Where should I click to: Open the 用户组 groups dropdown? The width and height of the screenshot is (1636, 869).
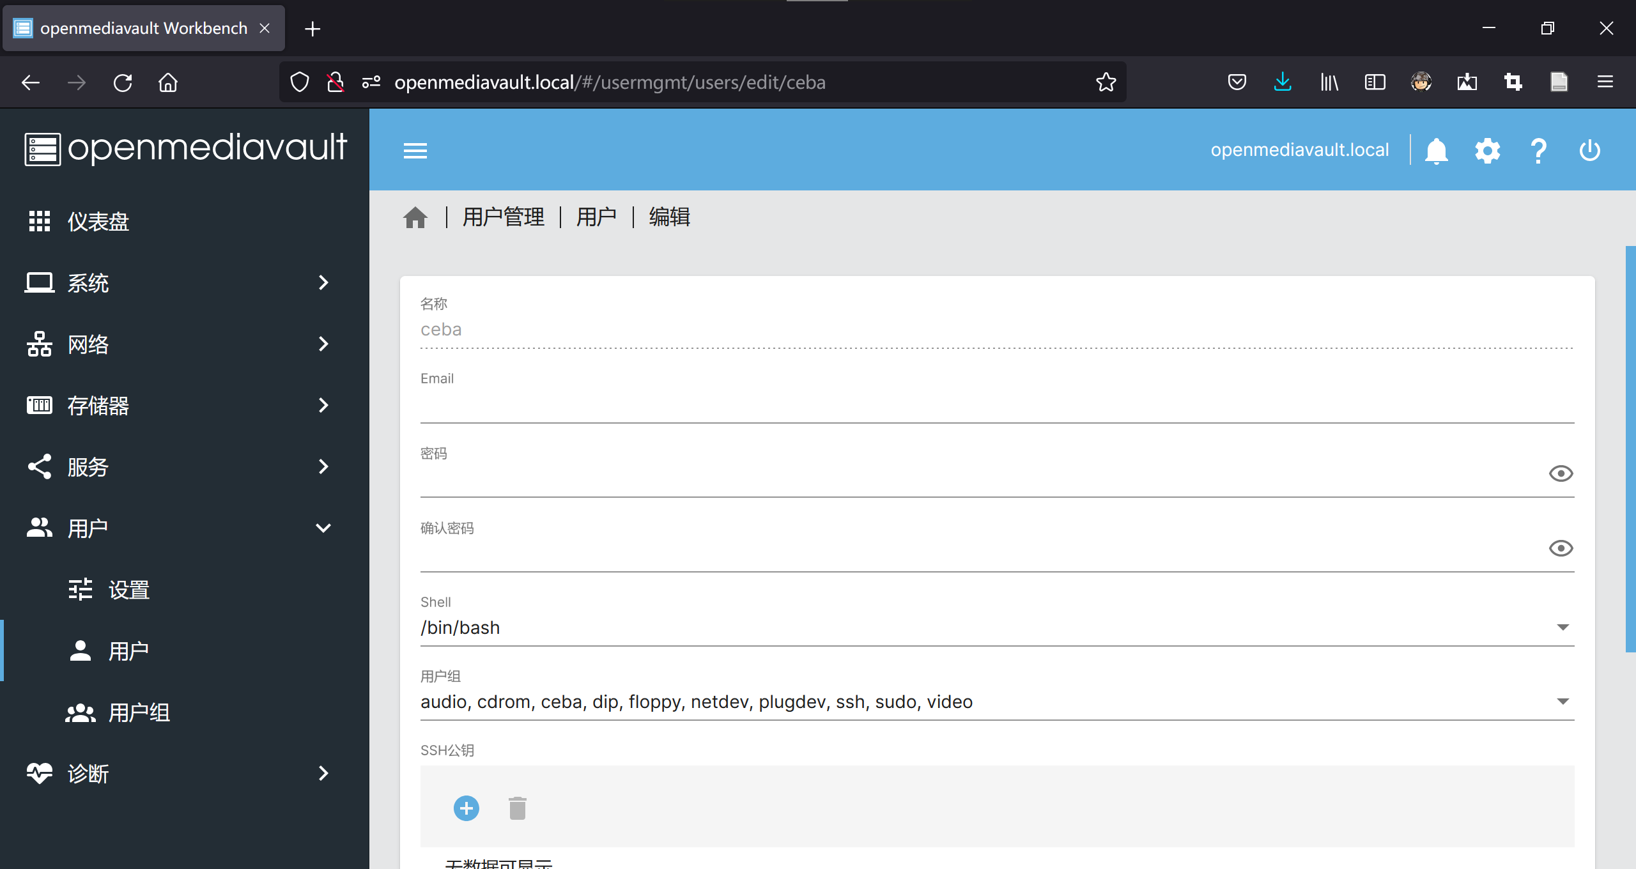click(x=997, y=702)
